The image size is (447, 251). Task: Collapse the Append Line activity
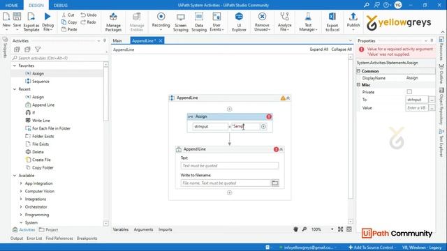(x=281, y=149)
